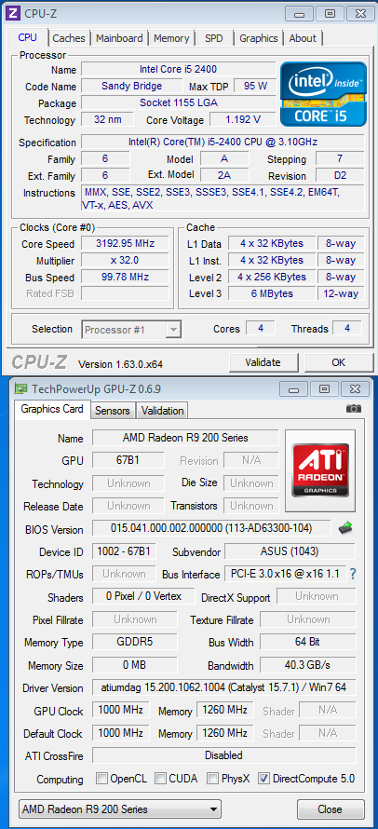378x829 pixels.
Task: Click the ATI CrossFire Disabled field
Action: (x=224, y=755)
